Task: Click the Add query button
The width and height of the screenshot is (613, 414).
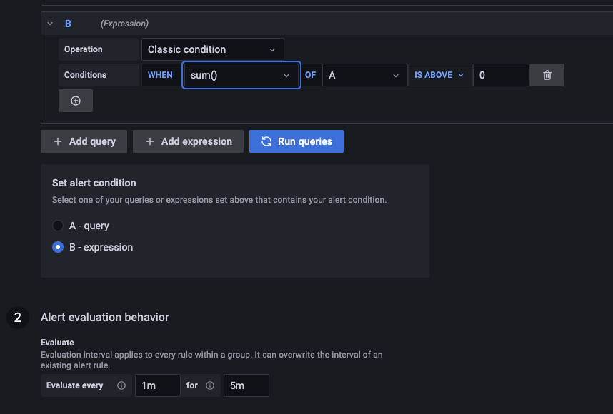Action: coord(84,141)
